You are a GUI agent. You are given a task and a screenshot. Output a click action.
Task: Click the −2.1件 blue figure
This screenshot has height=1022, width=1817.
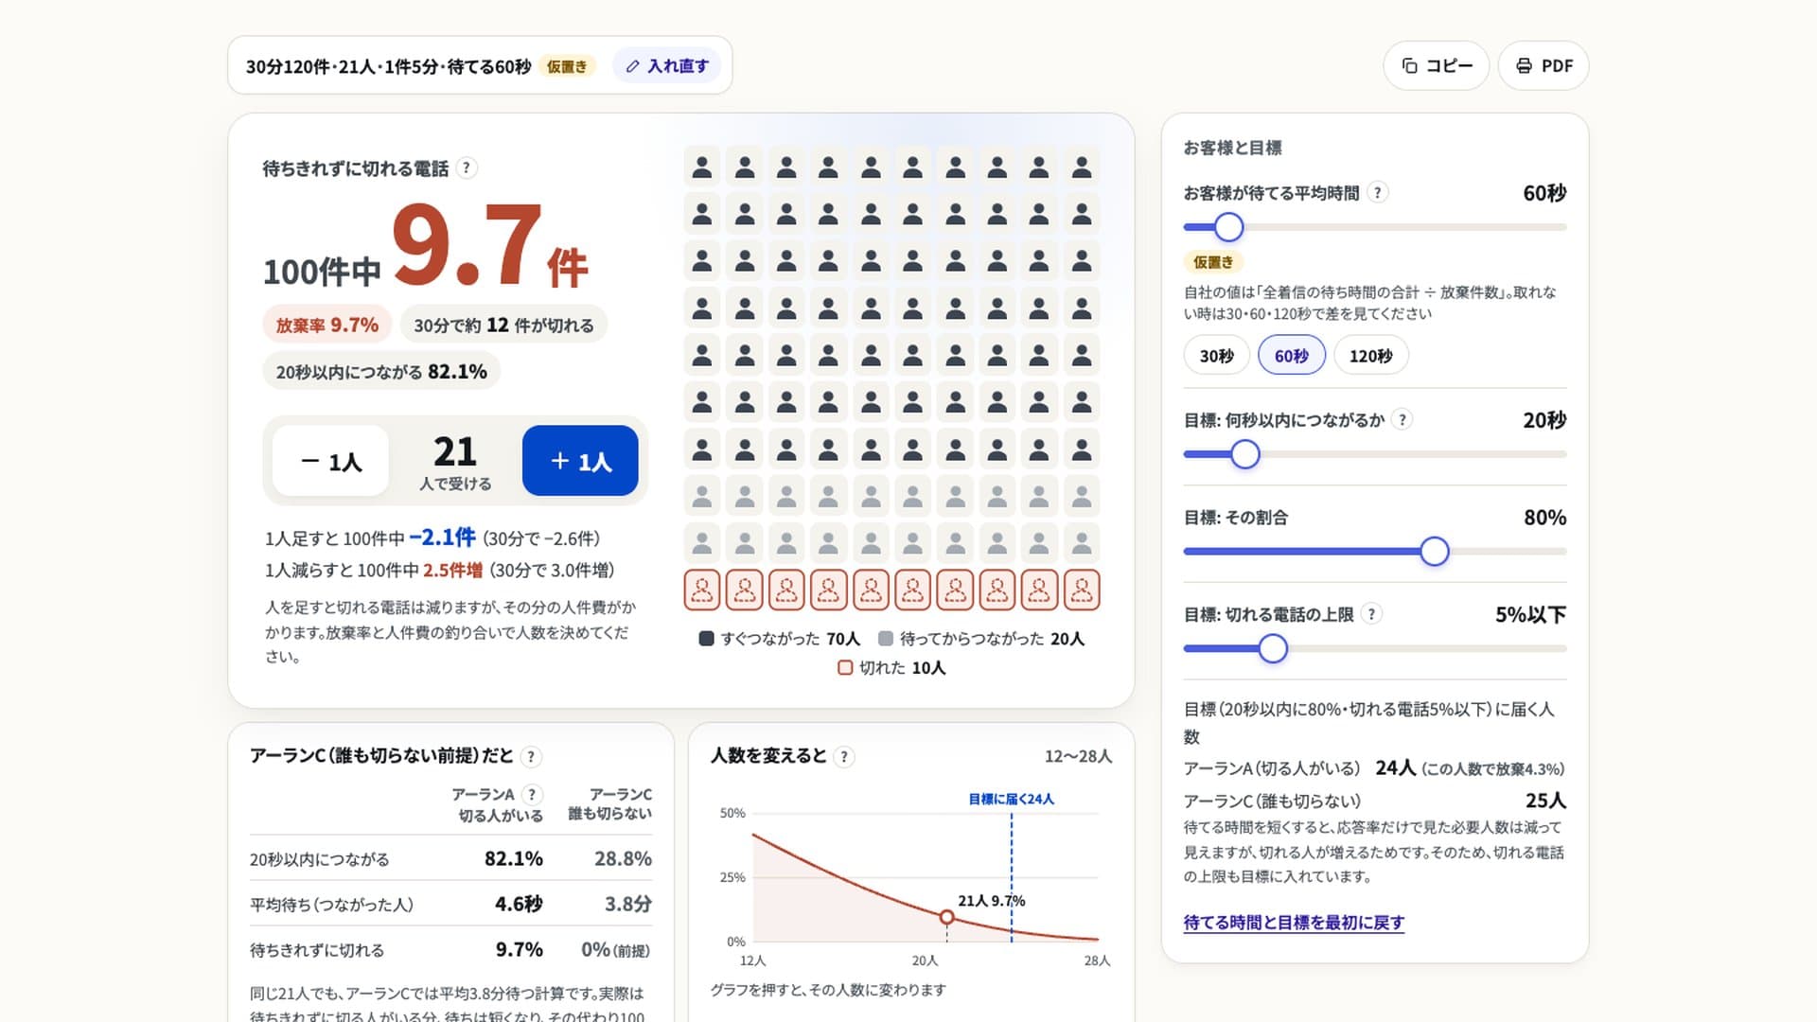(x=442, y=537)
